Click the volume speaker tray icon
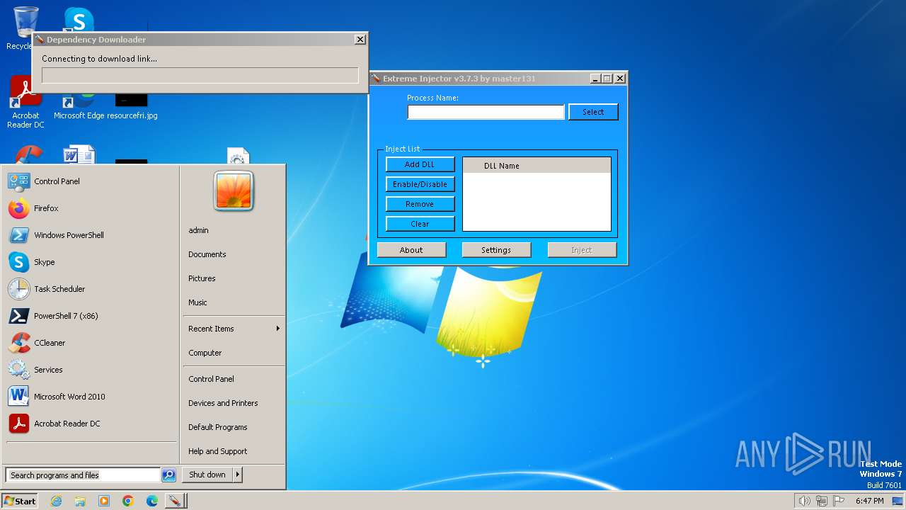The width and height of the screenshot is (906, 510). [x=804, y=501]
